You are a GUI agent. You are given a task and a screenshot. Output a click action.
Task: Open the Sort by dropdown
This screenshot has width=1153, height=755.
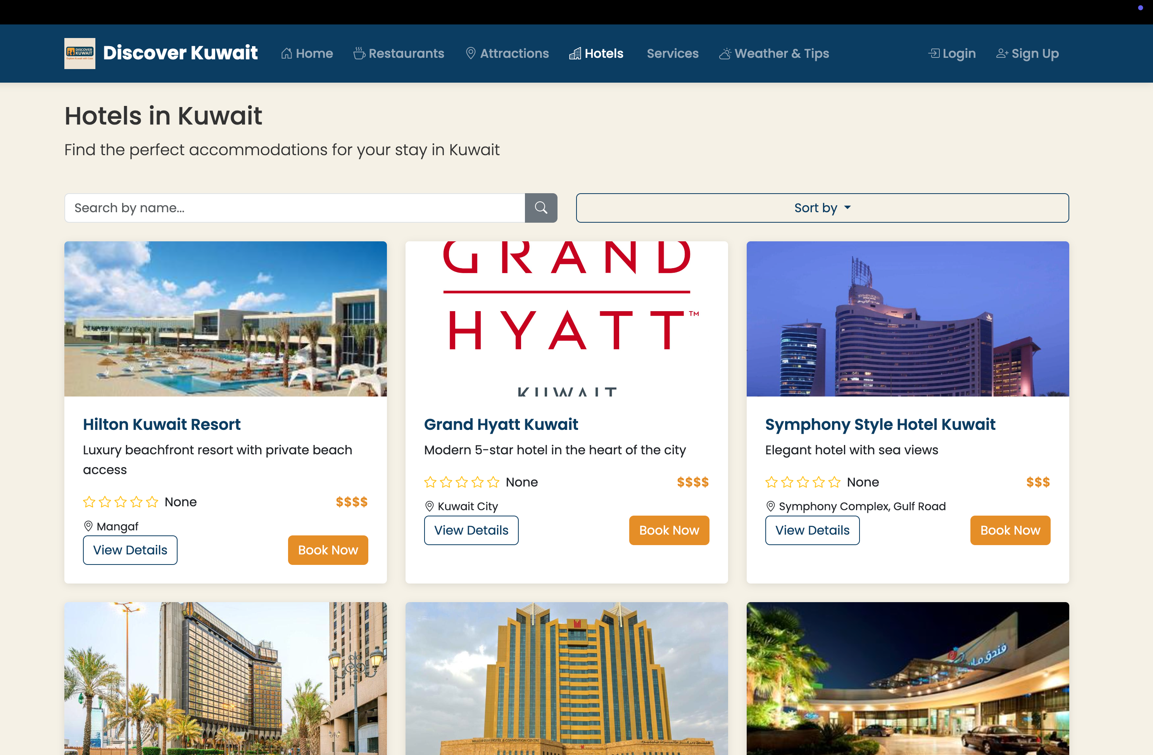[x=822, y=208]
